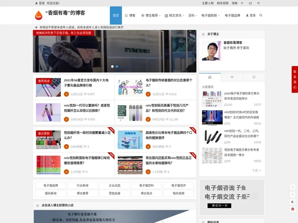Open 相关视频 link in the top bar
The width and height of the screenshot is (298, 223).
coord(223,3)
